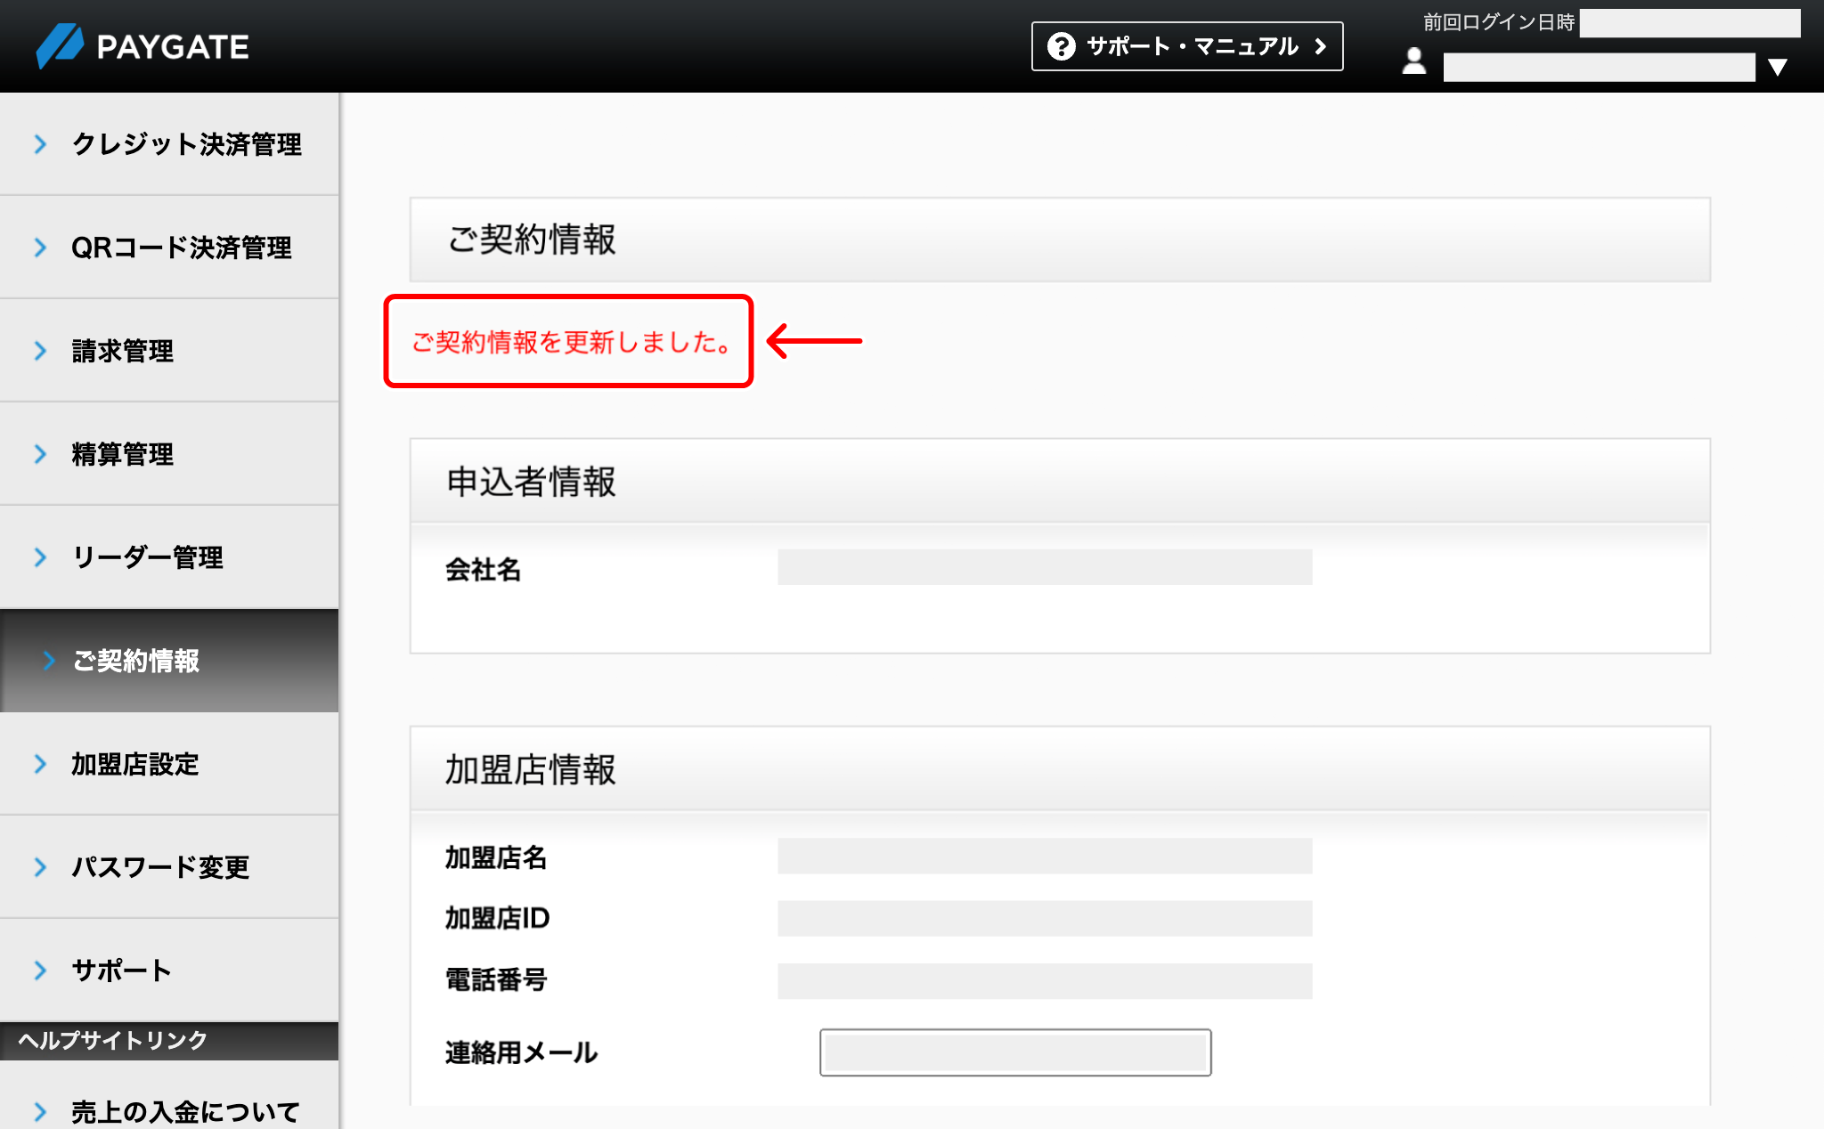Click the 加盟店ID label
Screen dimensions: 1824x1129
coord(498,918)
